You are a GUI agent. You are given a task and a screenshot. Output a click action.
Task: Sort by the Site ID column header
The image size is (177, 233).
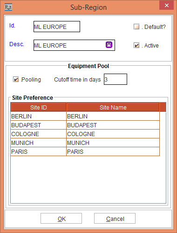[39, 107]
